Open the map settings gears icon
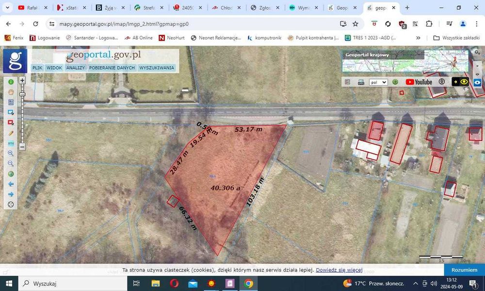 tap(477, 52)
